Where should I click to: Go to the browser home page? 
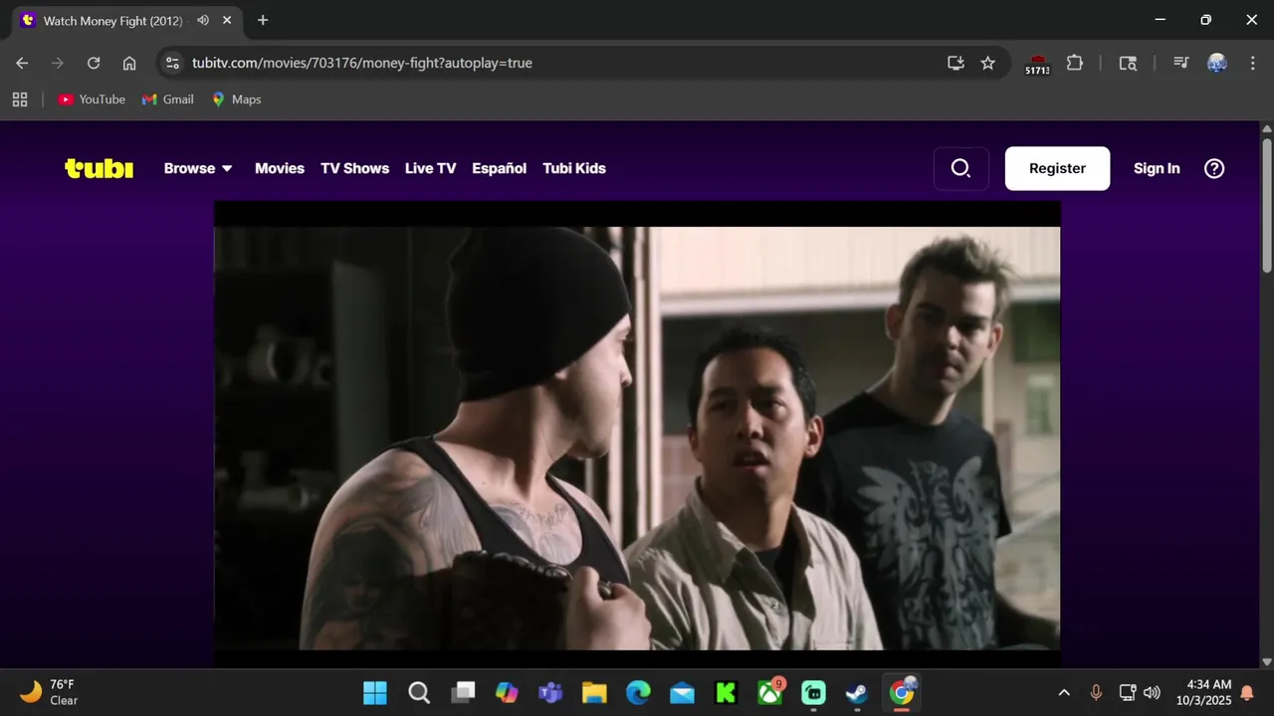[x=129, y=63]
